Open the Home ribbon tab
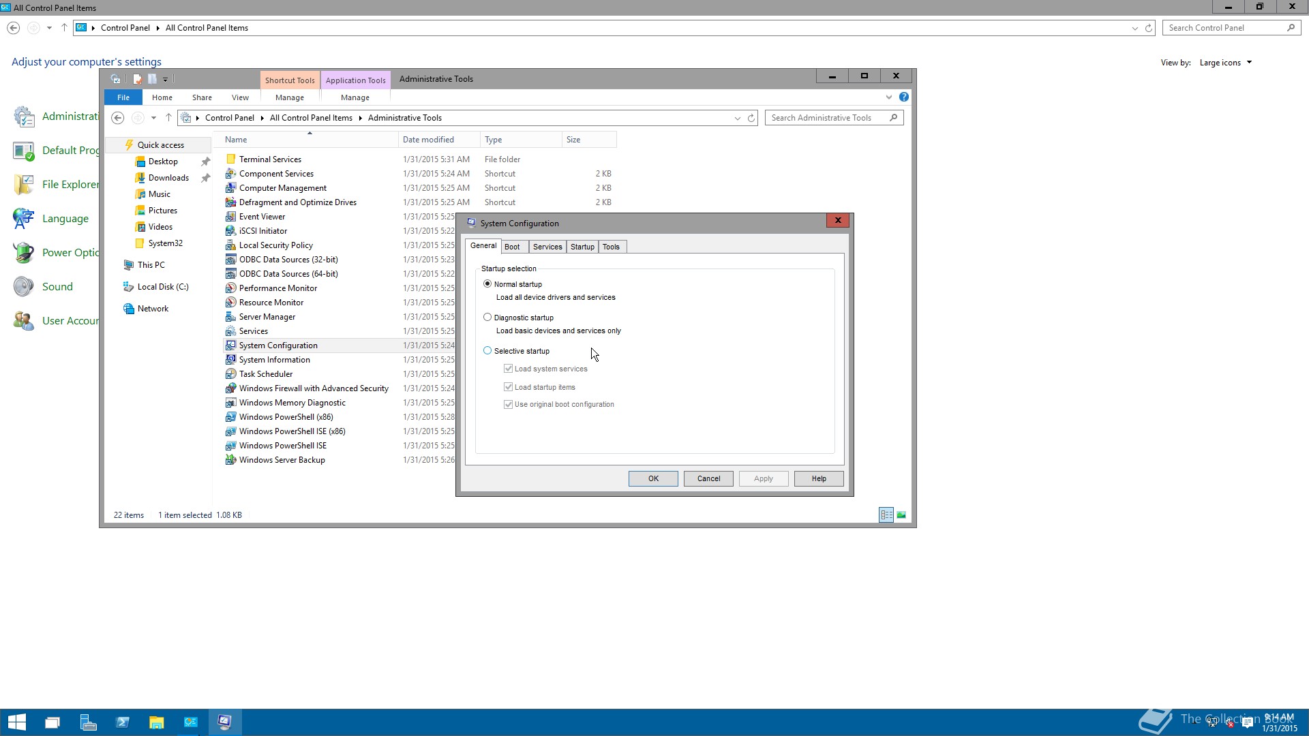The width and height of the screenshot is (1309, 736). tap(162, 97)
